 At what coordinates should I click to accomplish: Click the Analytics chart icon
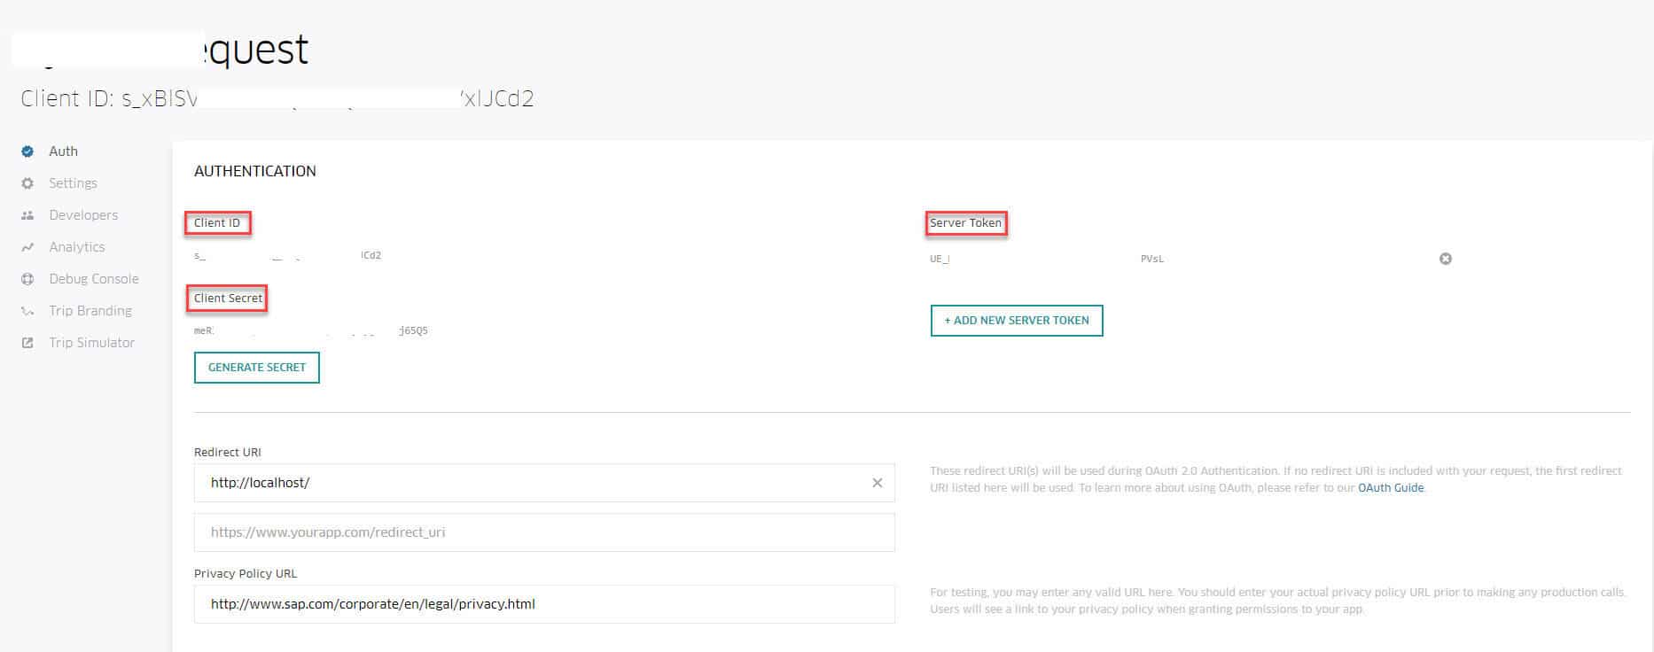[27, 247]
